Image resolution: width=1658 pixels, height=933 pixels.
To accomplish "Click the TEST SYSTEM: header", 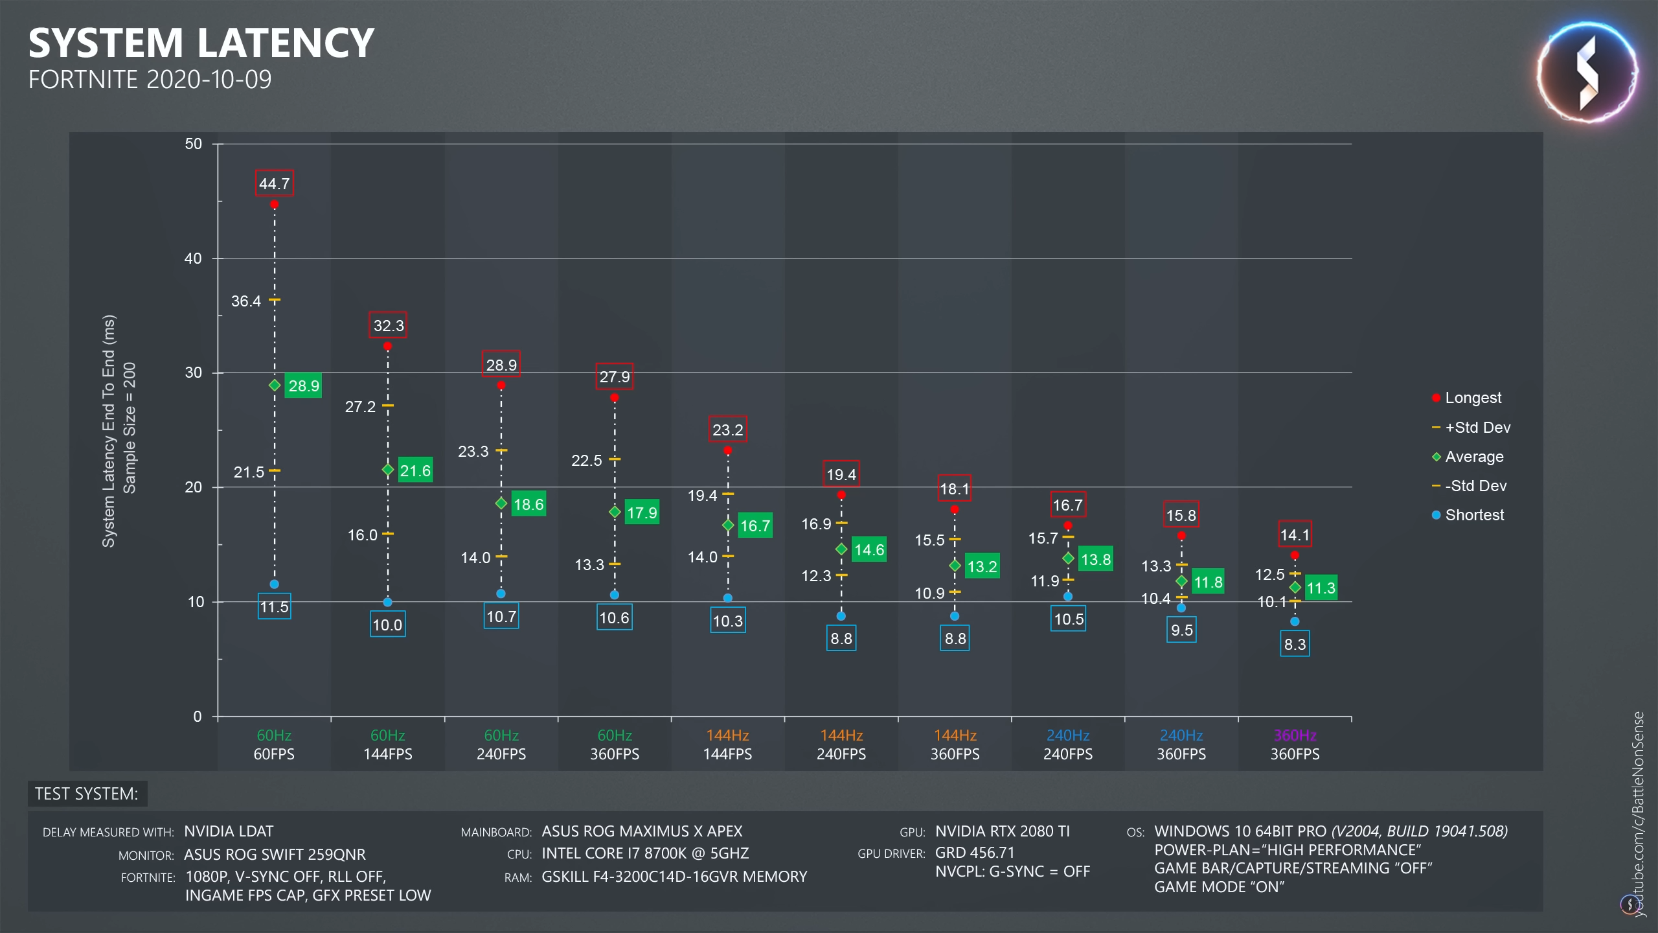I will [x=87, y=794].
